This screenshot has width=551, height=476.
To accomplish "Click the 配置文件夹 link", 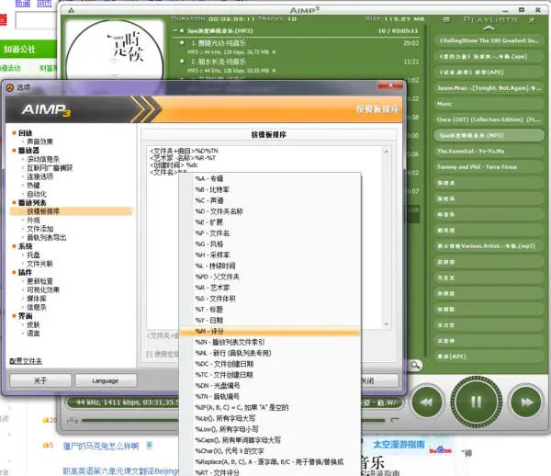I will pos(26,361).
